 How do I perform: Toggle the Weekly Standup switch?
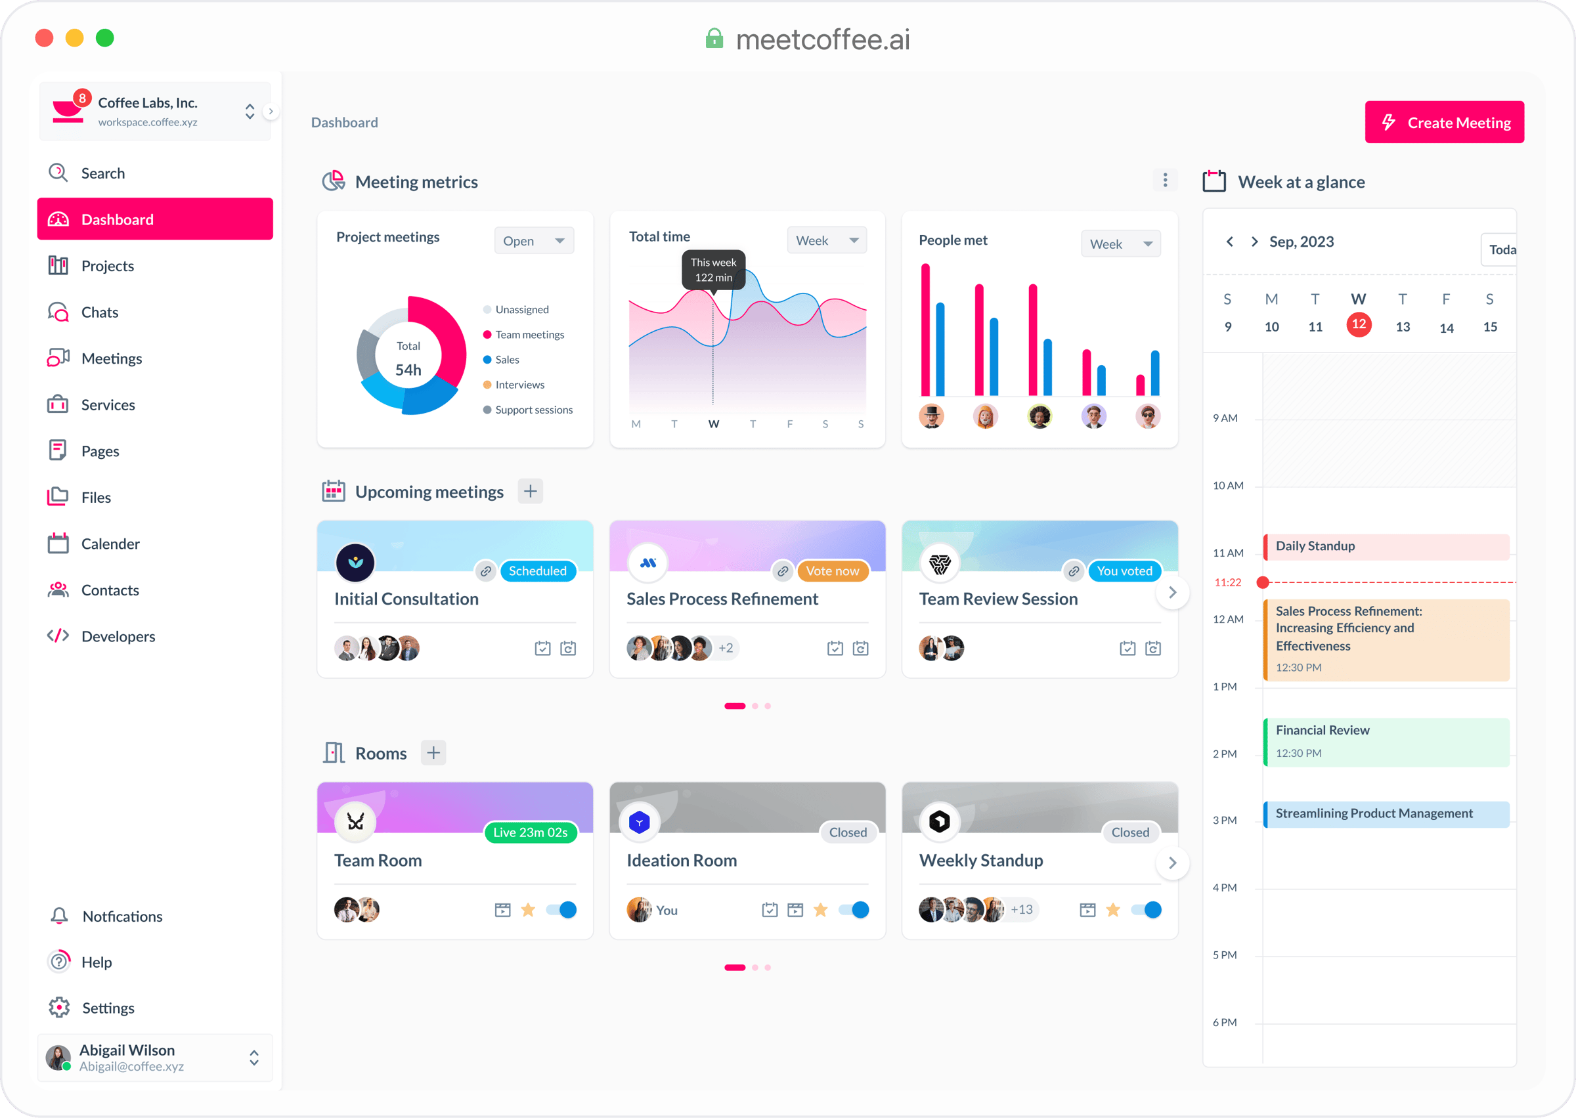[x=1147, y=909]
